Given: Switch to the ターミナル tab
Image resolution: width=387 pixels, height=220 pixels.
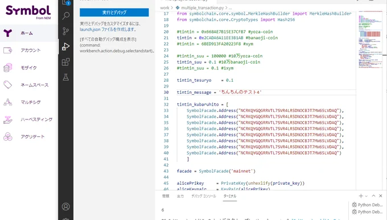Looking at the screenshot, I should click(x=230, y=196).
